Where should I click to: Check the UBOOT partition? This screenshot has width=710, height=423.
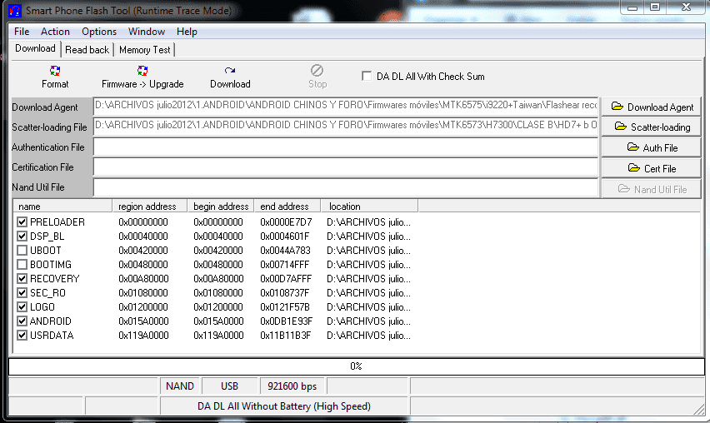pos(22,250)
